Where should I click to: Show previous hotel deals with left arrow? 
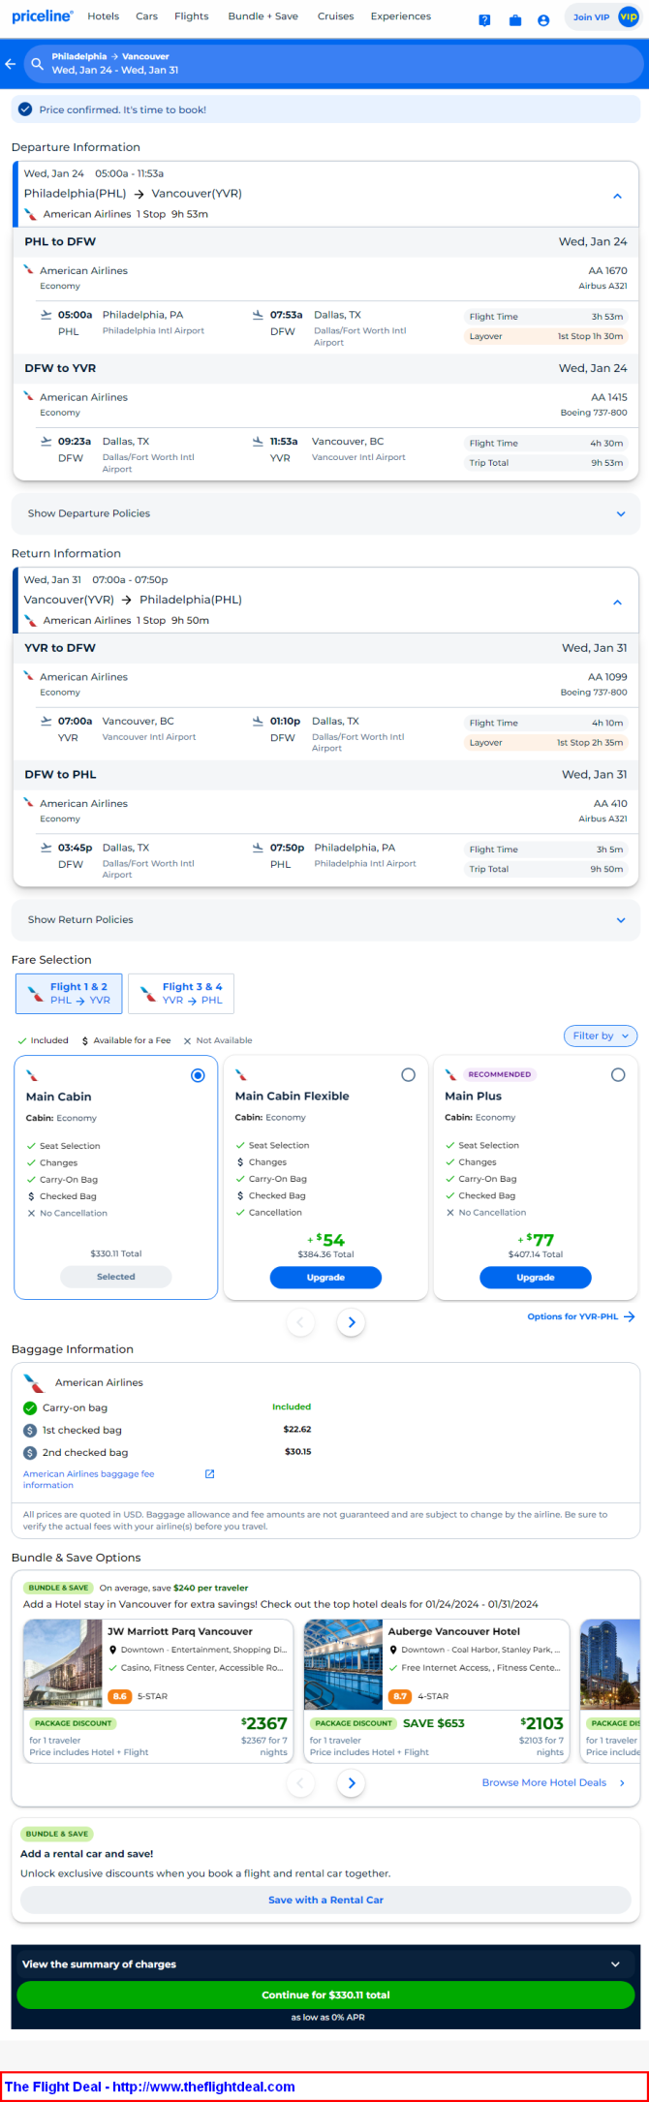(x=300, y=1782)
